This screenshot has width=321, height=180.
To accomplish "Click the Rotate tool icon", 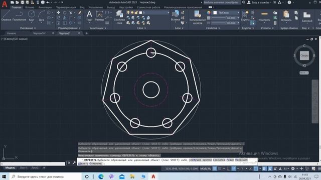I will pyautogui.click(x=65, y=12).
